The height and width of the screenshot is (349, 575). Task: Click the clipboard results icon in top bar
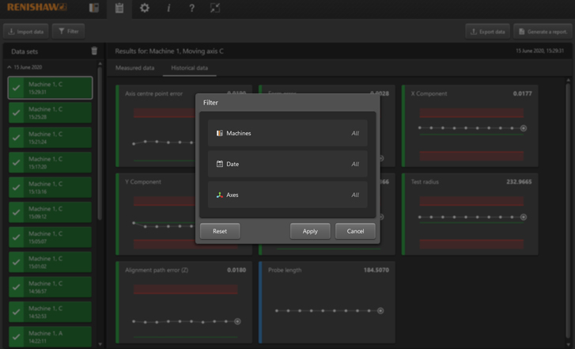click(x=119, y=9)
